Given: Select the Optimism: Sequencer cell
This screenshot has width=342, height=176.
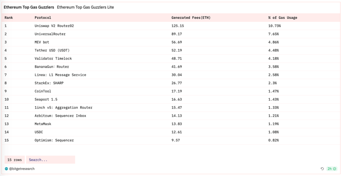Looking at the screenshot, I should [54, 140].
